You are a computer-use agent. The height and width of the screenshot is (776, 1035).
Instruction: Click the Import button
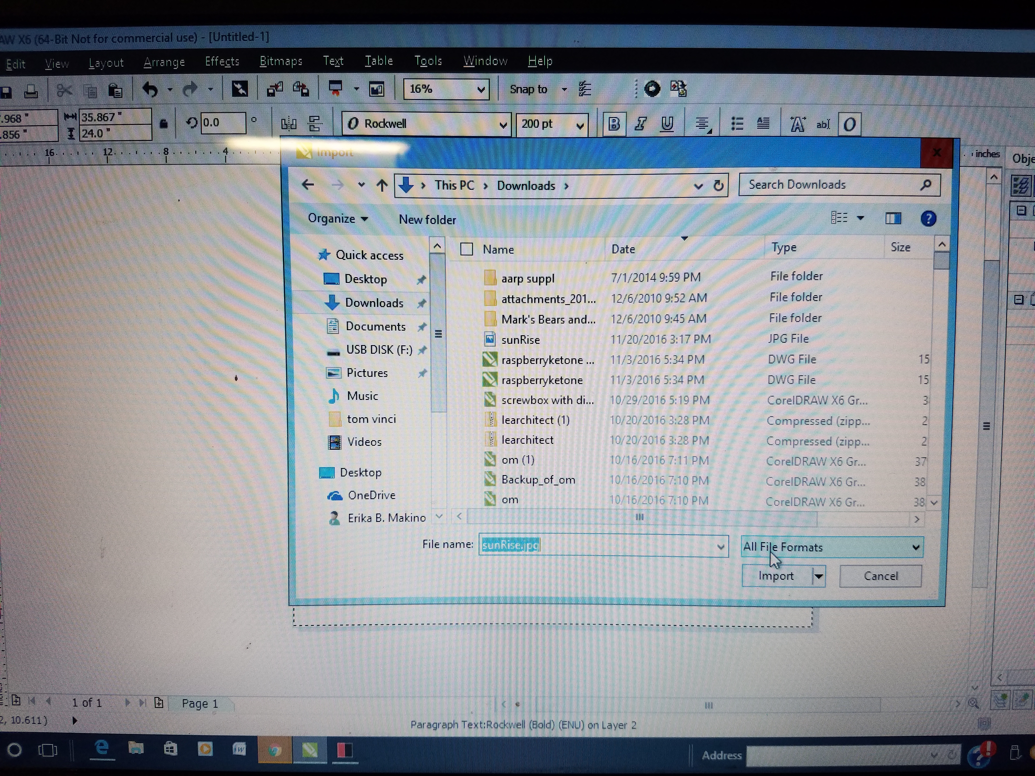(776, 576)
